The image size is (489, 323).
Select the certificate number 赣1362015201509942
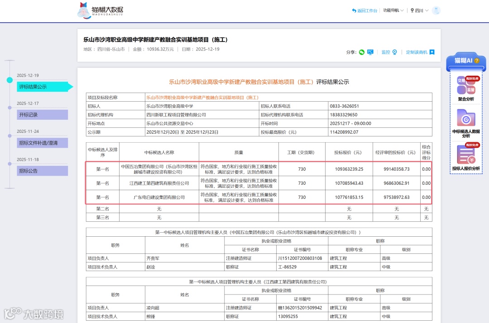(x=300, y=308)
